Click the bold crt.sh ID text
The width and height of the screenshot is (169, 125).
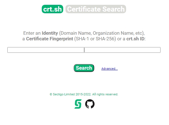(135, 39)
